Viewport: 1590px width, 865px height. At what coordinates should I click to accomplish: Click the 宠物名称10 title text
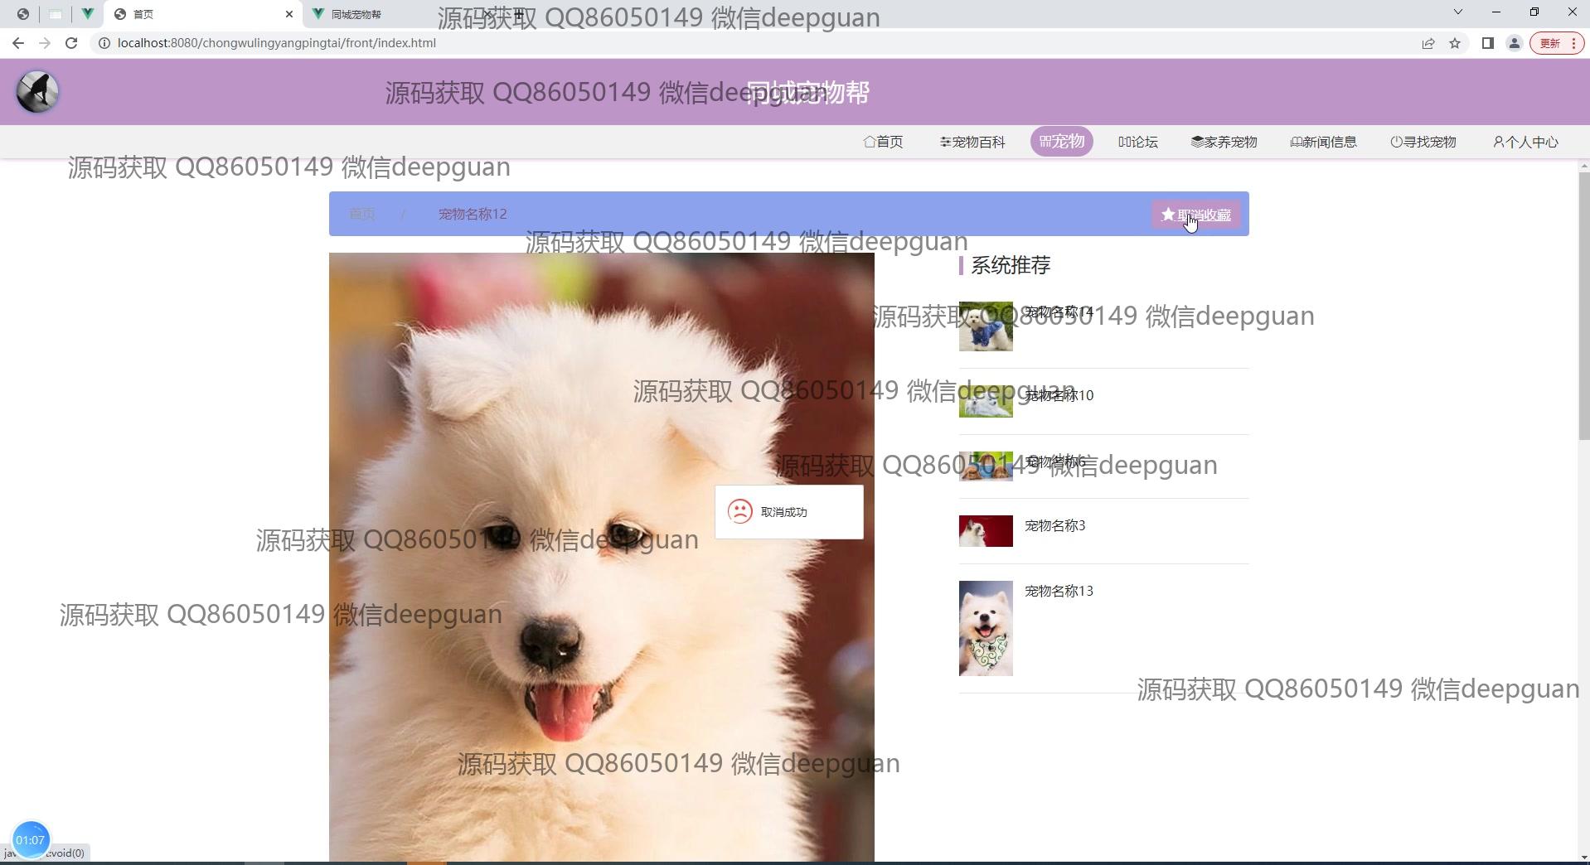click(1059, 395)
